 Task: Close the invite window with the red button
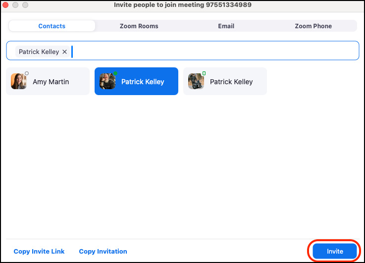click(x=5, y=4)
